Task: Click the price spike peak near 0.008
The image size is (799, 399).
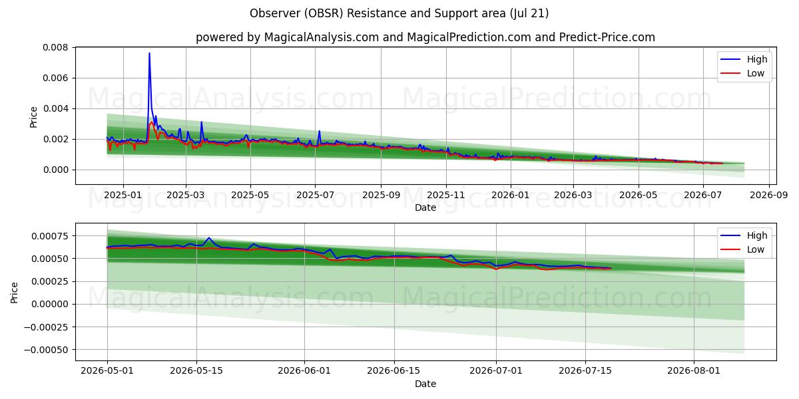Action: (x=149, y=53)
